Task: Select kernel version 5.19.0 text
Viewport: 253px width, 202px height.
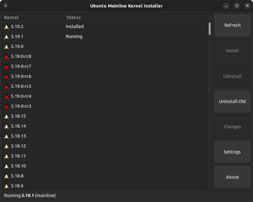Action: [17, 46]
